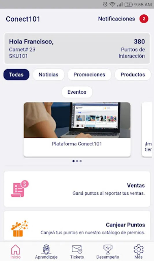
Task: Filter feed by Productos
Action: pyautogui.click(x=133, y=75)
